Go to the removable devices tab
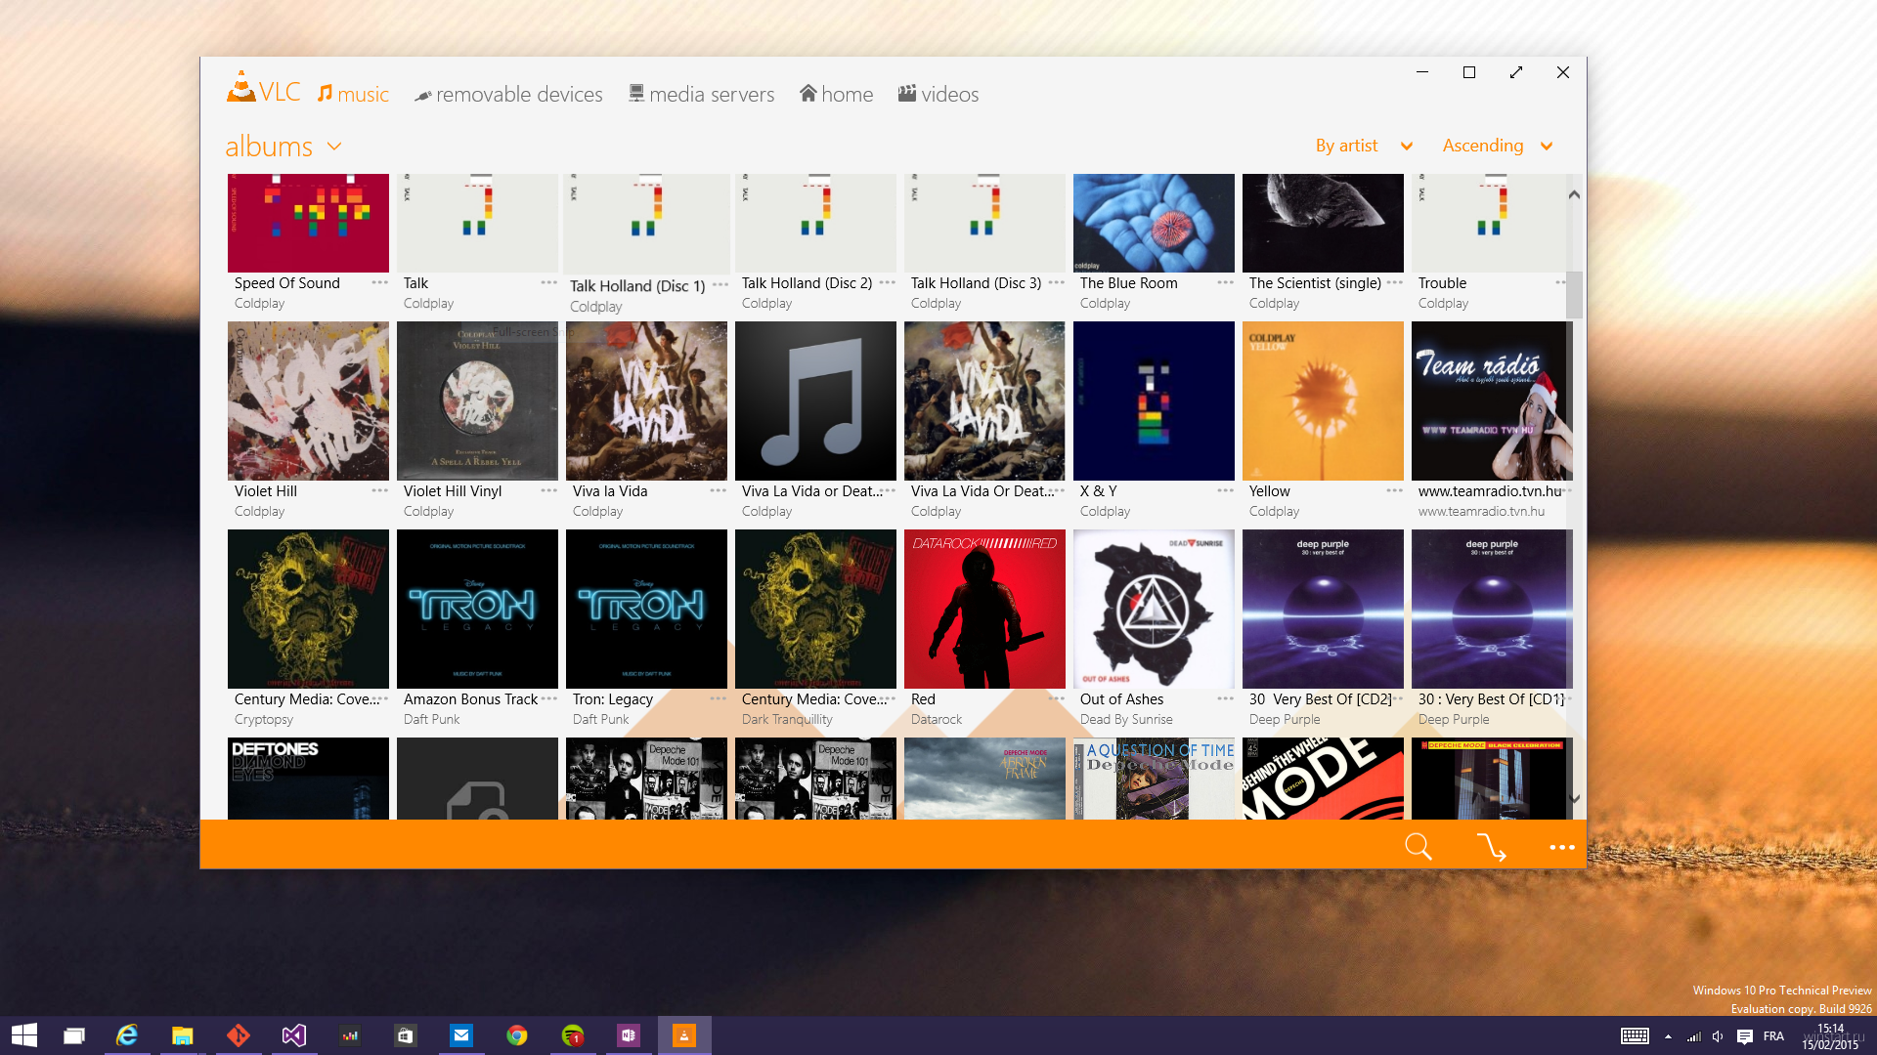 [x=507, y=94]
